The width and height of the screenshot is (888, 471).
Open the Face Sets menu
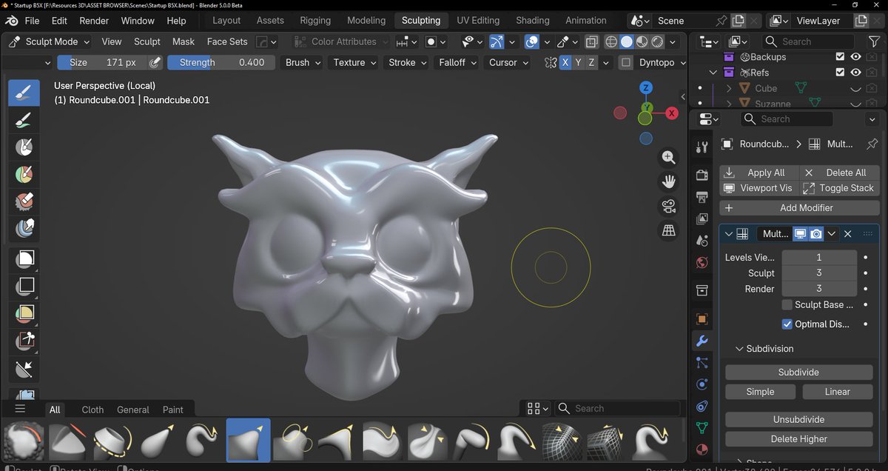pyautogui.click(x=228, y=41)
